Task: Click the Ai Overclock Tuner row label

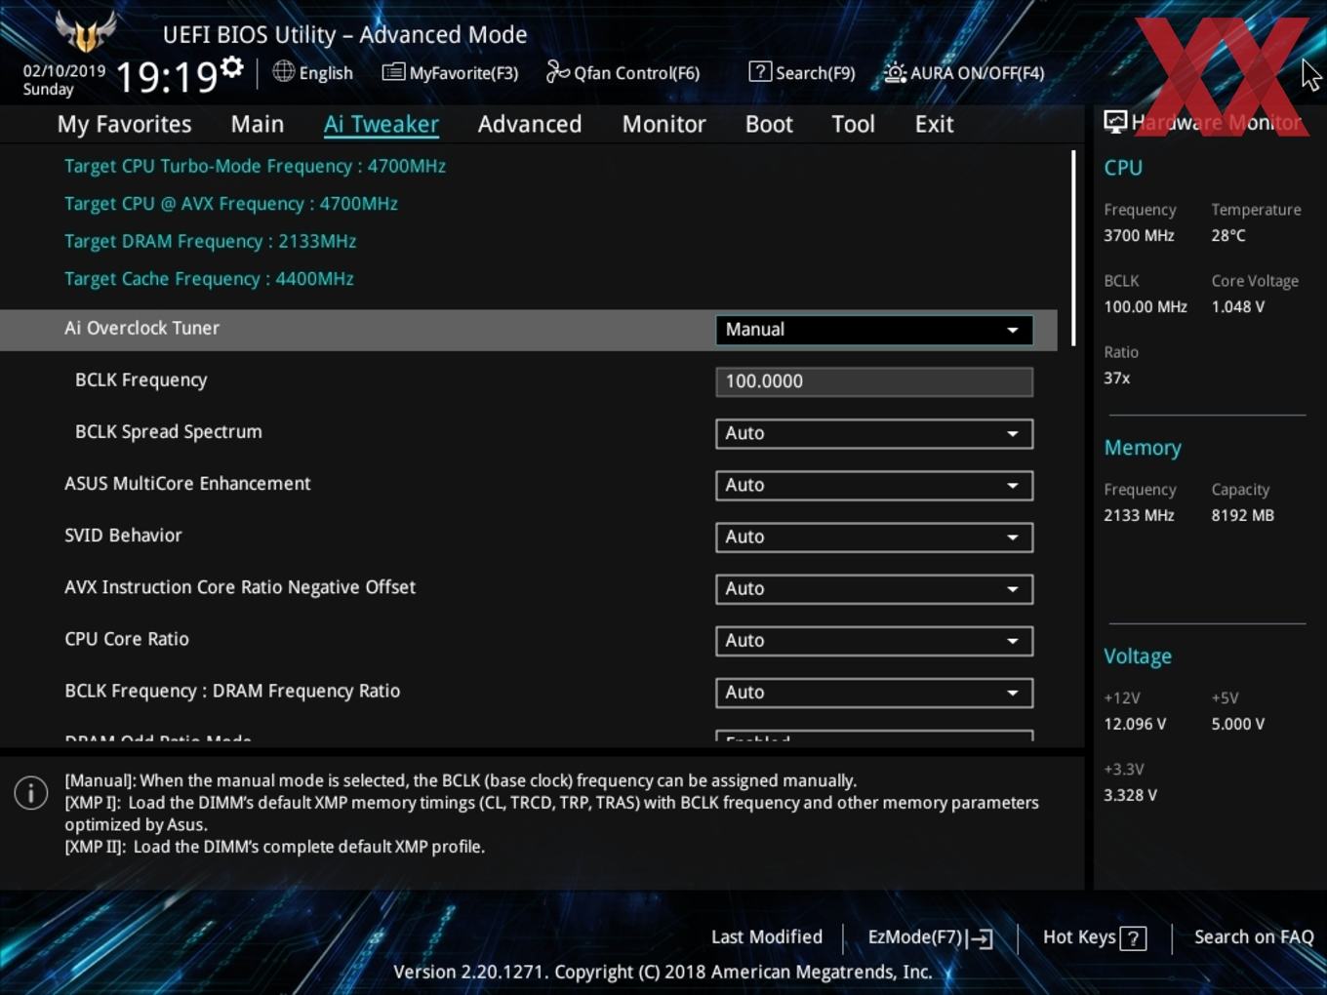Action: (x=141, y=328)
